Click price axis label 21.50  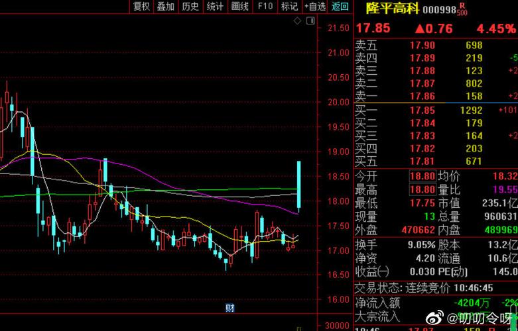click(338, 28)
